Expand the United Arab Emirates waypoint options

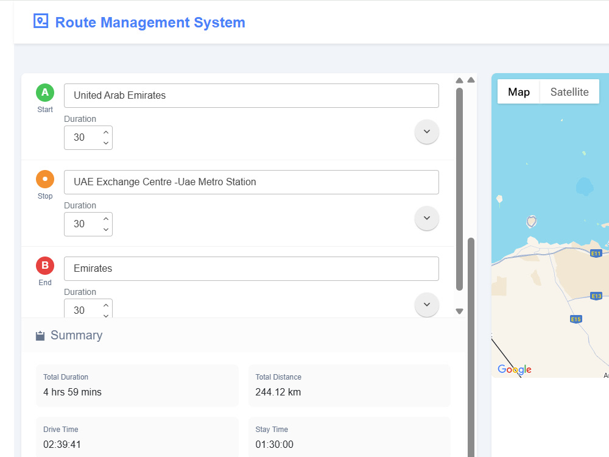(426, 132)
